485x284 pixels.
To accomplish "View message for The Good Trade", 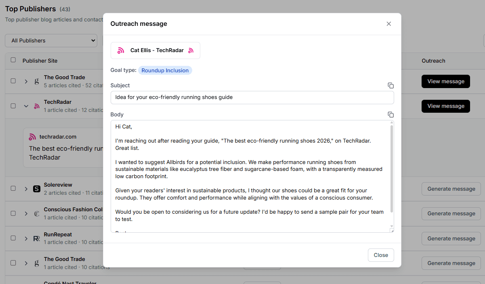I will [x=445, y=81].
